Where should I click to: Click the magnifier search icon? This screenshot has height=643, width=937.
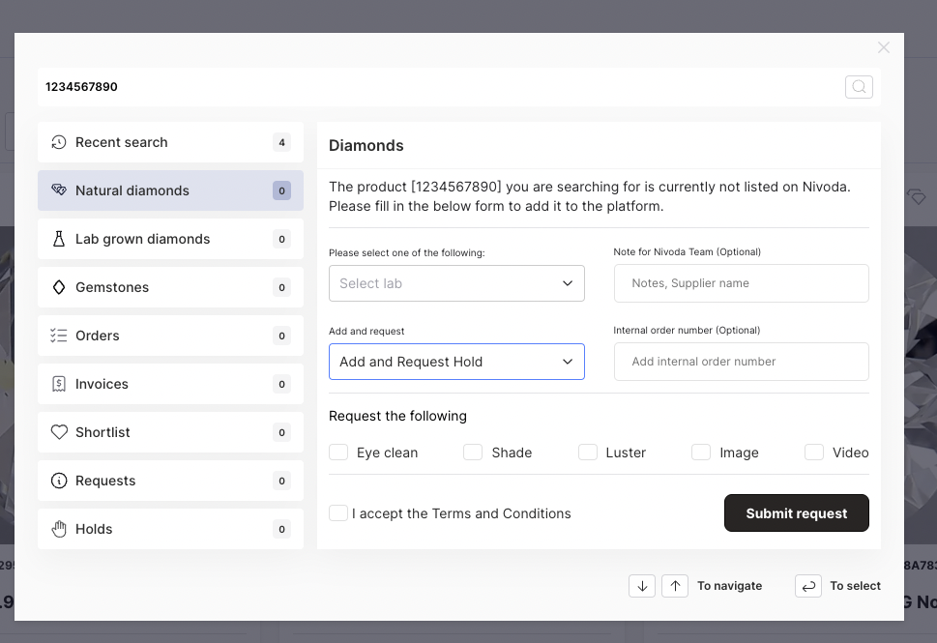pos(859,87)
